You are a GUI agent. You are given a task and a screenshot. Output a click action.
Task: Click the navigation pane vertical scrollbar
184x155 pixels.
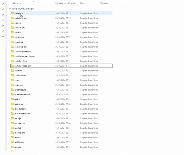(6, 91)
